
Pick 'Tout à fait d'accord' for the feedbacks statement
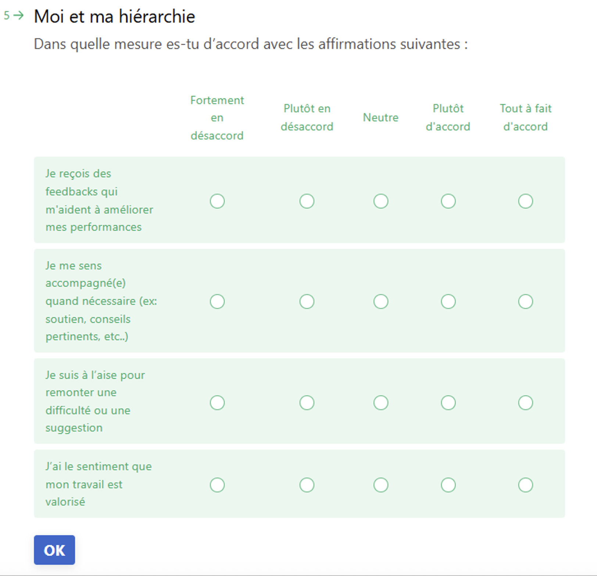click(x=525, y=201)
